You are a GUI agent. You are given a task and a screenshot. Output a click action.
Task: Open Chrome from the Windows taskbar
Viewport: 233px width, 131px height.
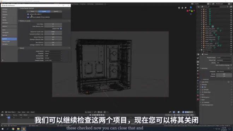coord(13,129)
